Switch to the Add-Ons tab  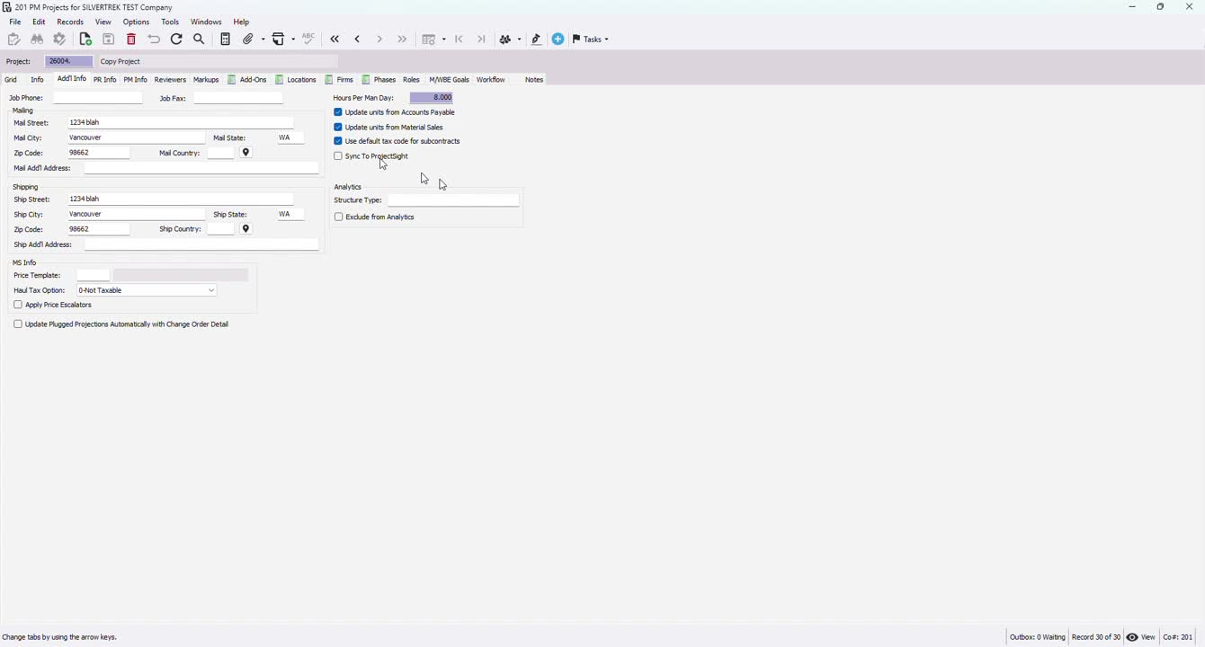(x=247, y=80)
